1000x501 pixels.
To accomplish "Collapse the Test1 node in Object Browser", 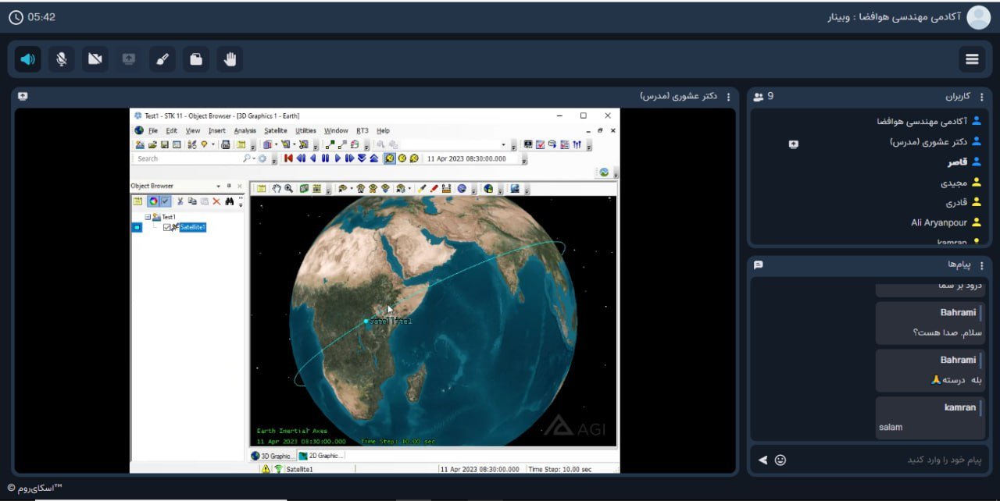I will pos(148,215).
